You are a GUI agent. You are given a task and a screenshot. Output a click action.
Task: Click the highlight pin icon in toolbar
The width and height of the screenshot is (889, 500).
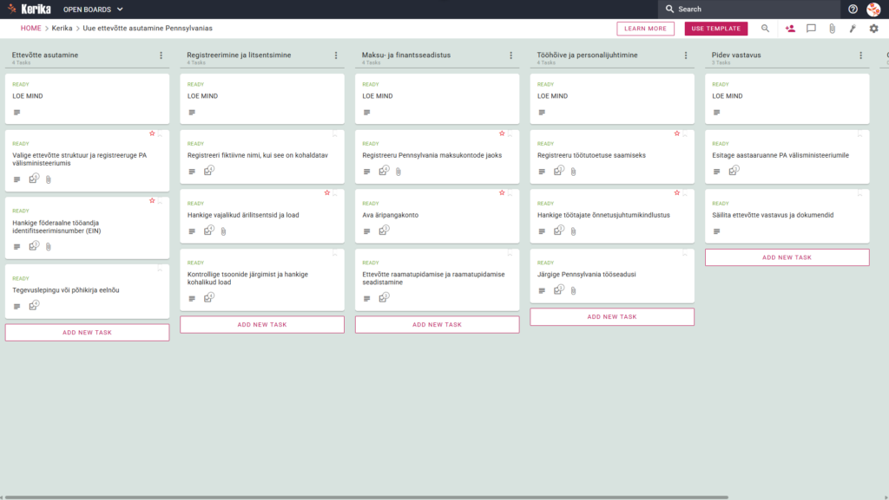tap(853, 29)
